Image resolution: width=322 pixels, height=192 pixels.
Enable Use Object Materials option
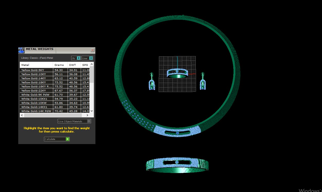[x=74, y=121]
